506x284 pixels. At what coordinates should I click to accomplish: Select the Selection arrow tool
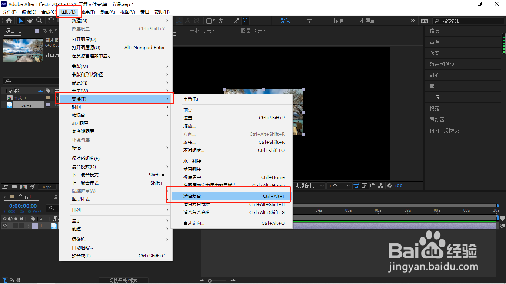tap(21, 21)
